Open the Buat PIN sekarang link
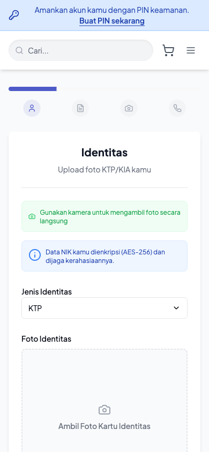The width and height of the screenshot is (209, 452). click(x=112, y=21)
